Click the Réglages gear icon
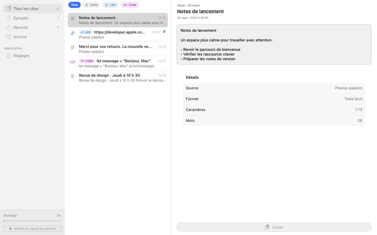This screenshot has height=235, width=377. tap(9, 56)
